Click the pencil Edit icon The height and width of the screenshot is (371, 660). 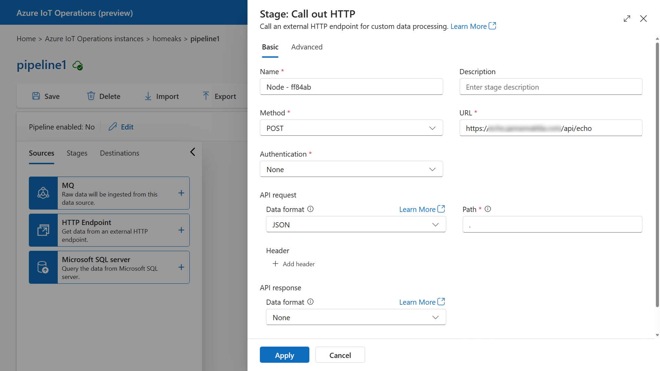[x=113, y=127]
